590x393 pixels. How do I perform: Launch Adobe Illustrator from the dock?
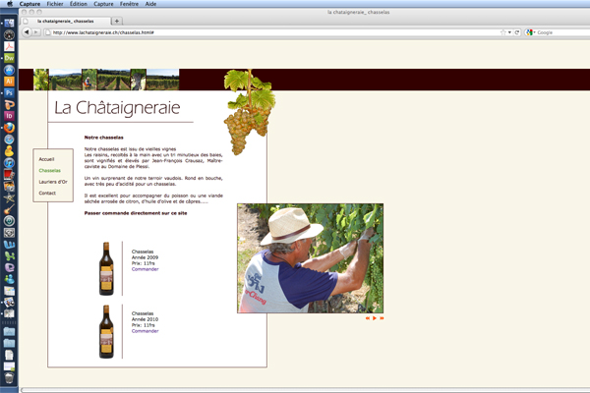click(x=9, y=82)
